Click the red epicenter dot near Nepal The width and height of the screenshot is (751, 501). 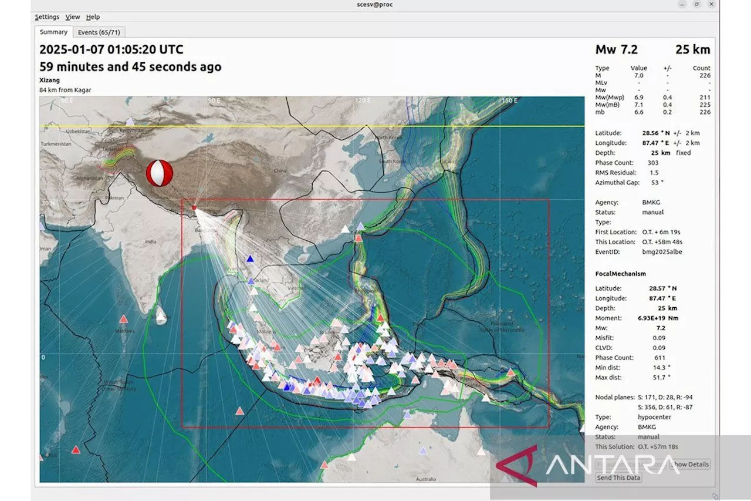coord(194,208)
